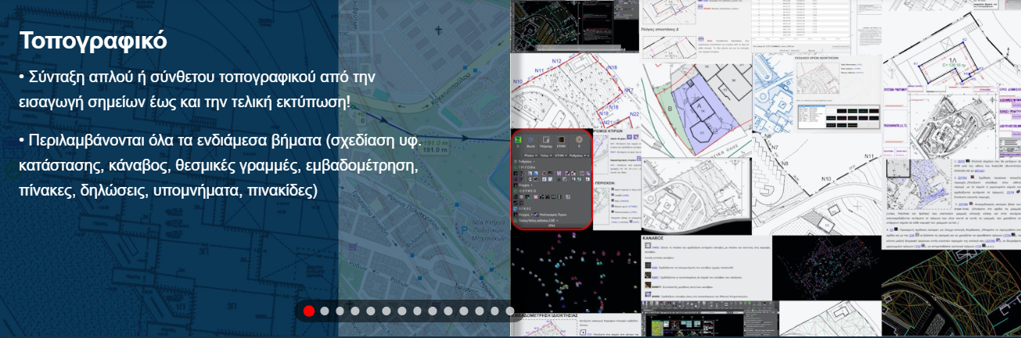
Task: Click the Φωτο icon in toolbar panel
Action: (x=530, y=139)
